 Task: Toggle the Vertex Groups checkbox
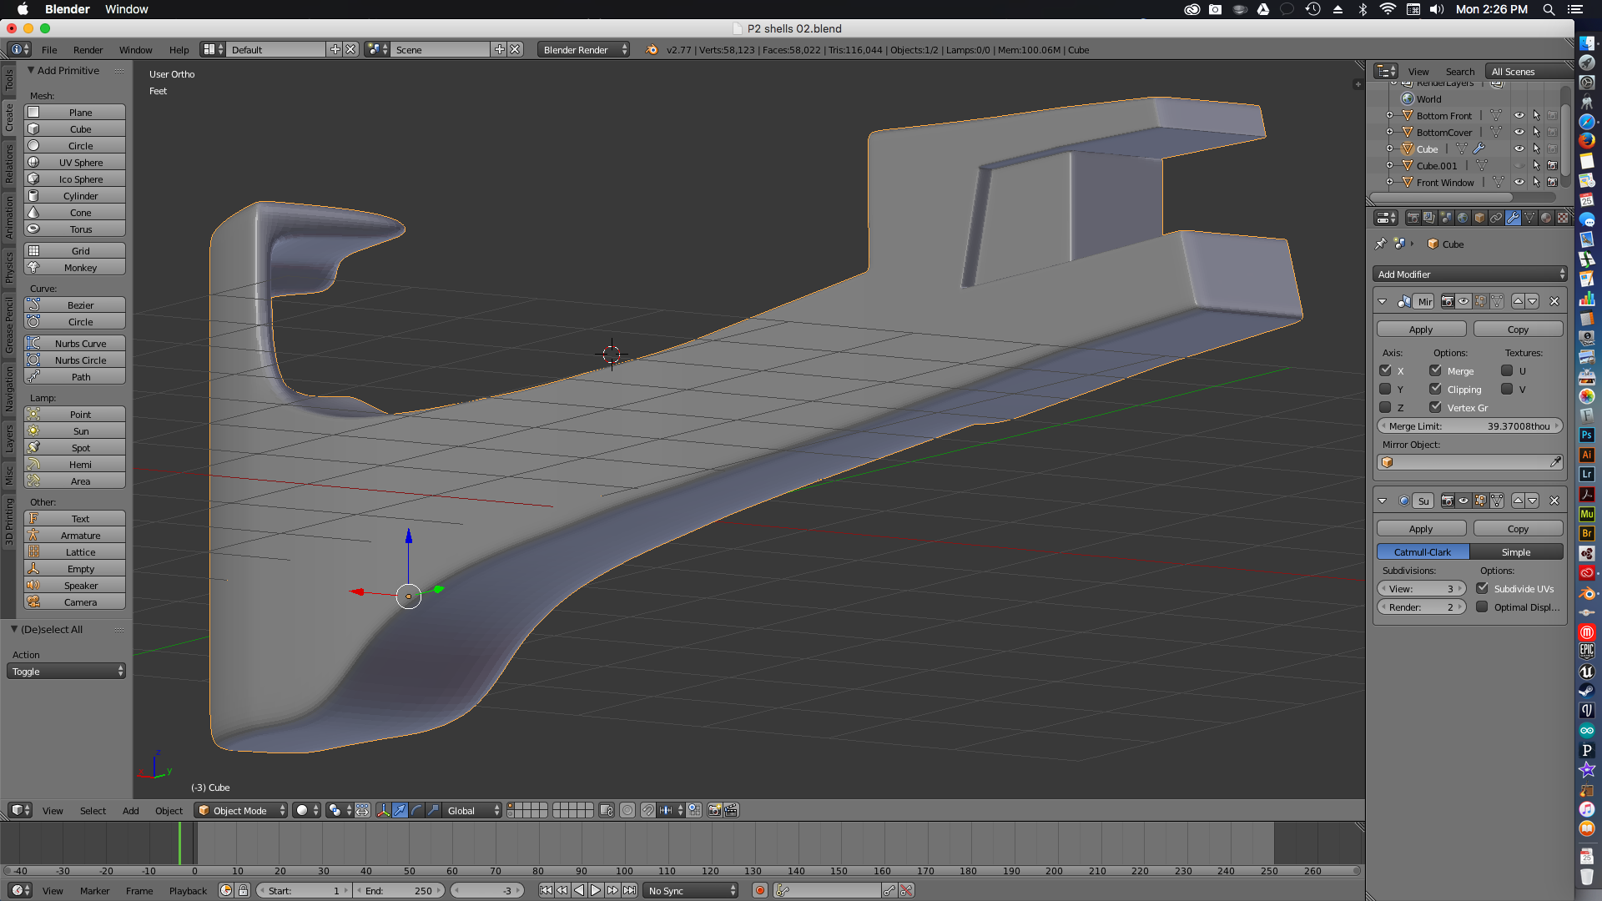click(x=1436, y=407)
